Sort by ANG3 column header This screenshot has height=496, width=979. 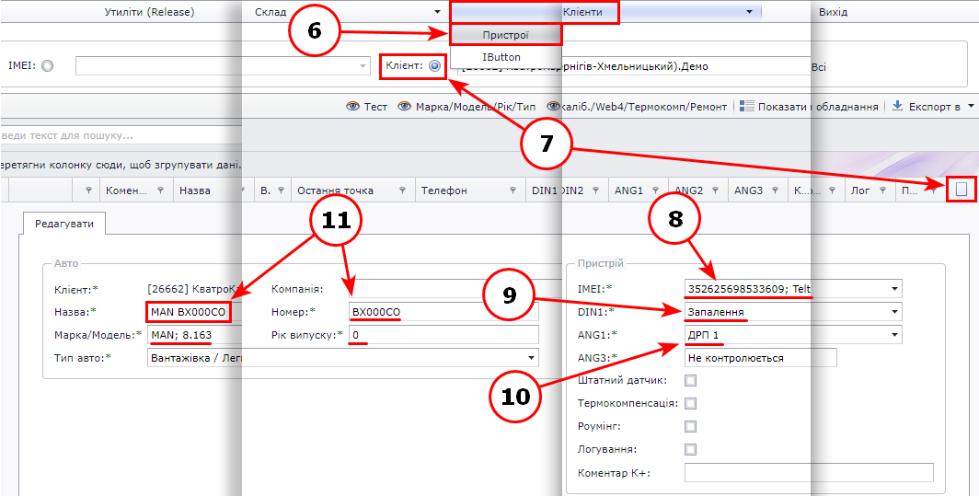point(748,190)
